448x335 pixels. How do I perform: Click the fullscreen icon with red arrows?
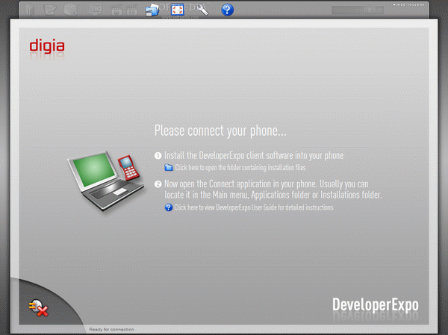click(x=177, y=10)
